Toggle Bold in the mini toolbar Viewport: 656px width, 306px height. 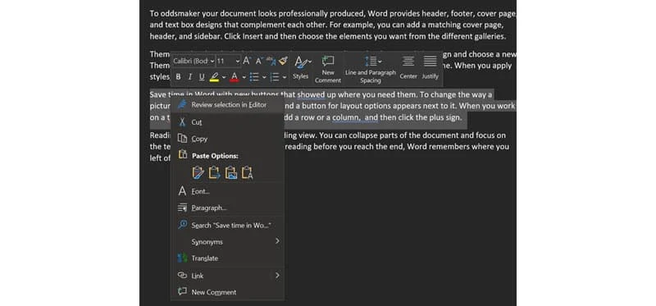(x=178, y=77)
